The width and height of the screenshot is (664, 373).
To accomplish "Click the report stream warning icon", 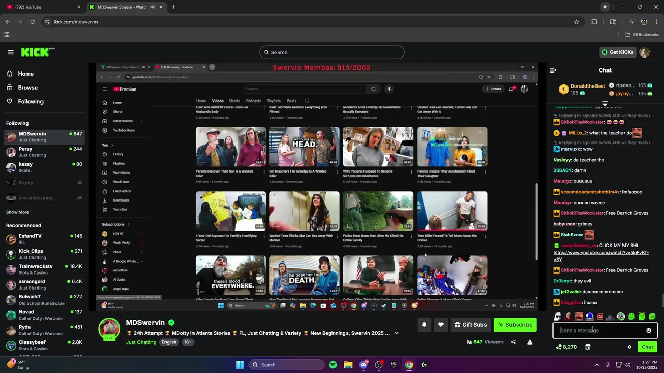I will (530, 342).
